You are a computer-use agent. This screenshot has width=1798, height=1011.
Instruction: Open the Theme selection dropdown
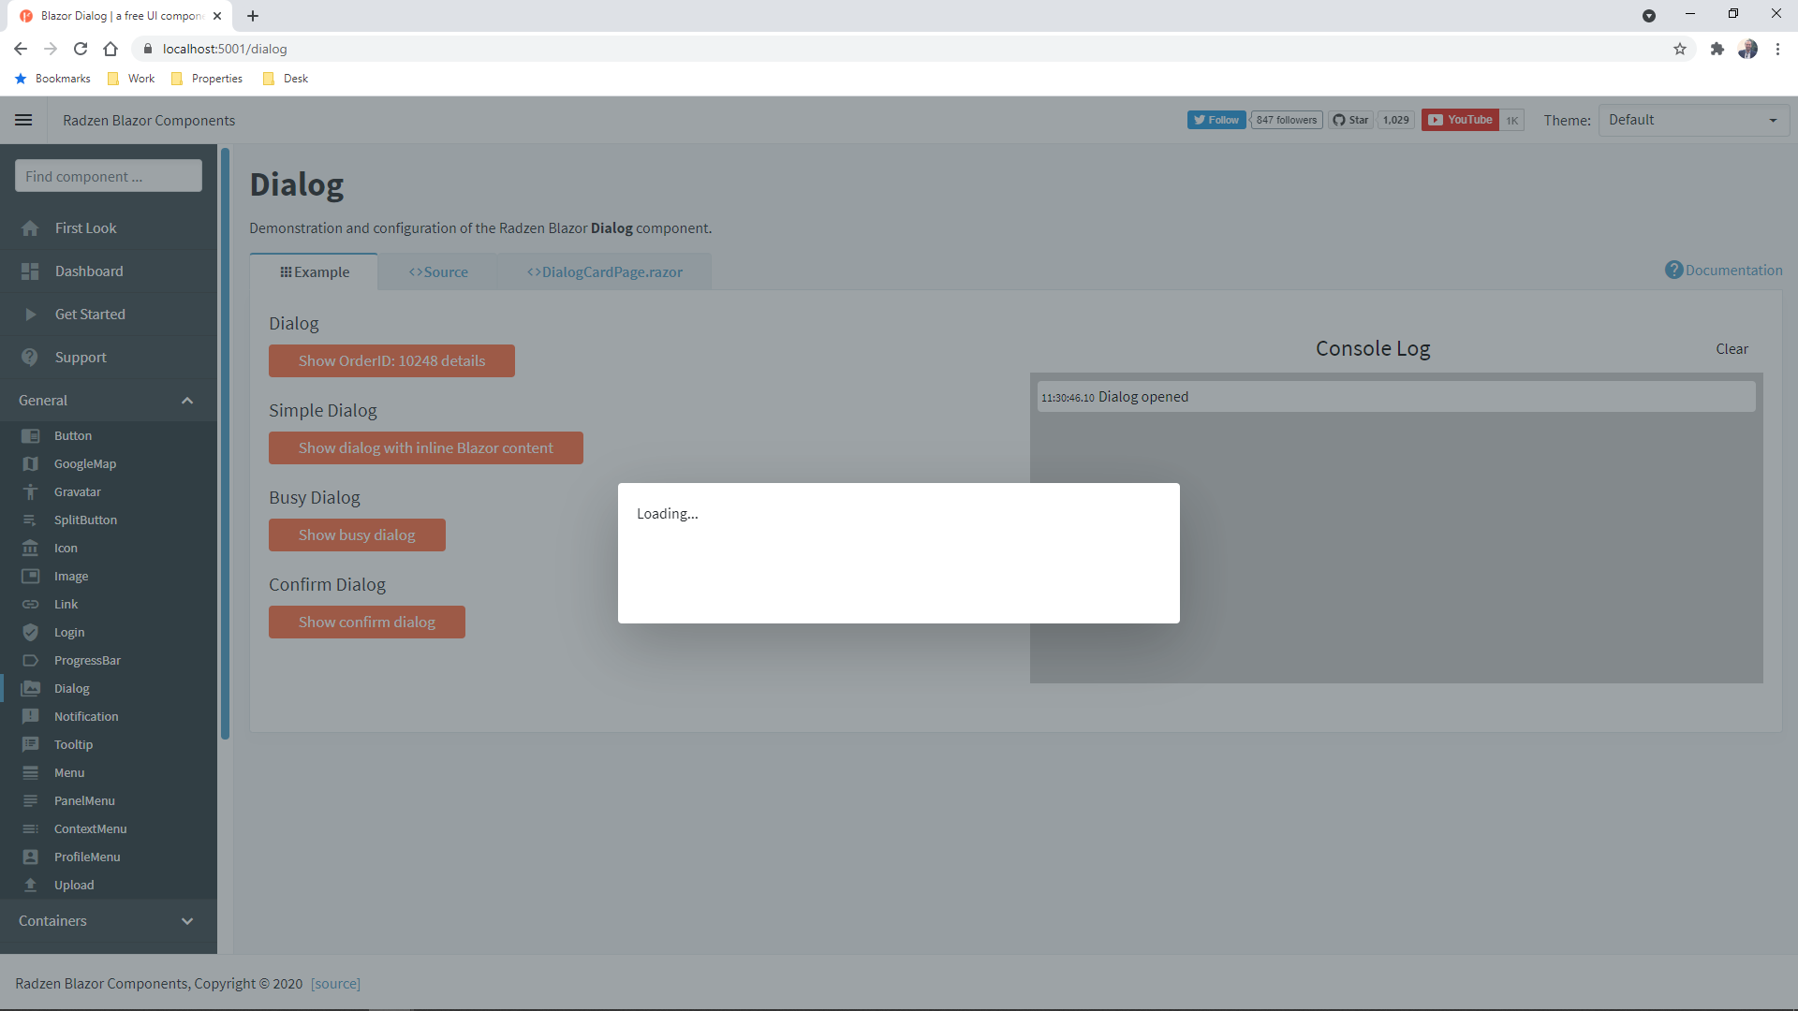click(x=1693, y=120)
